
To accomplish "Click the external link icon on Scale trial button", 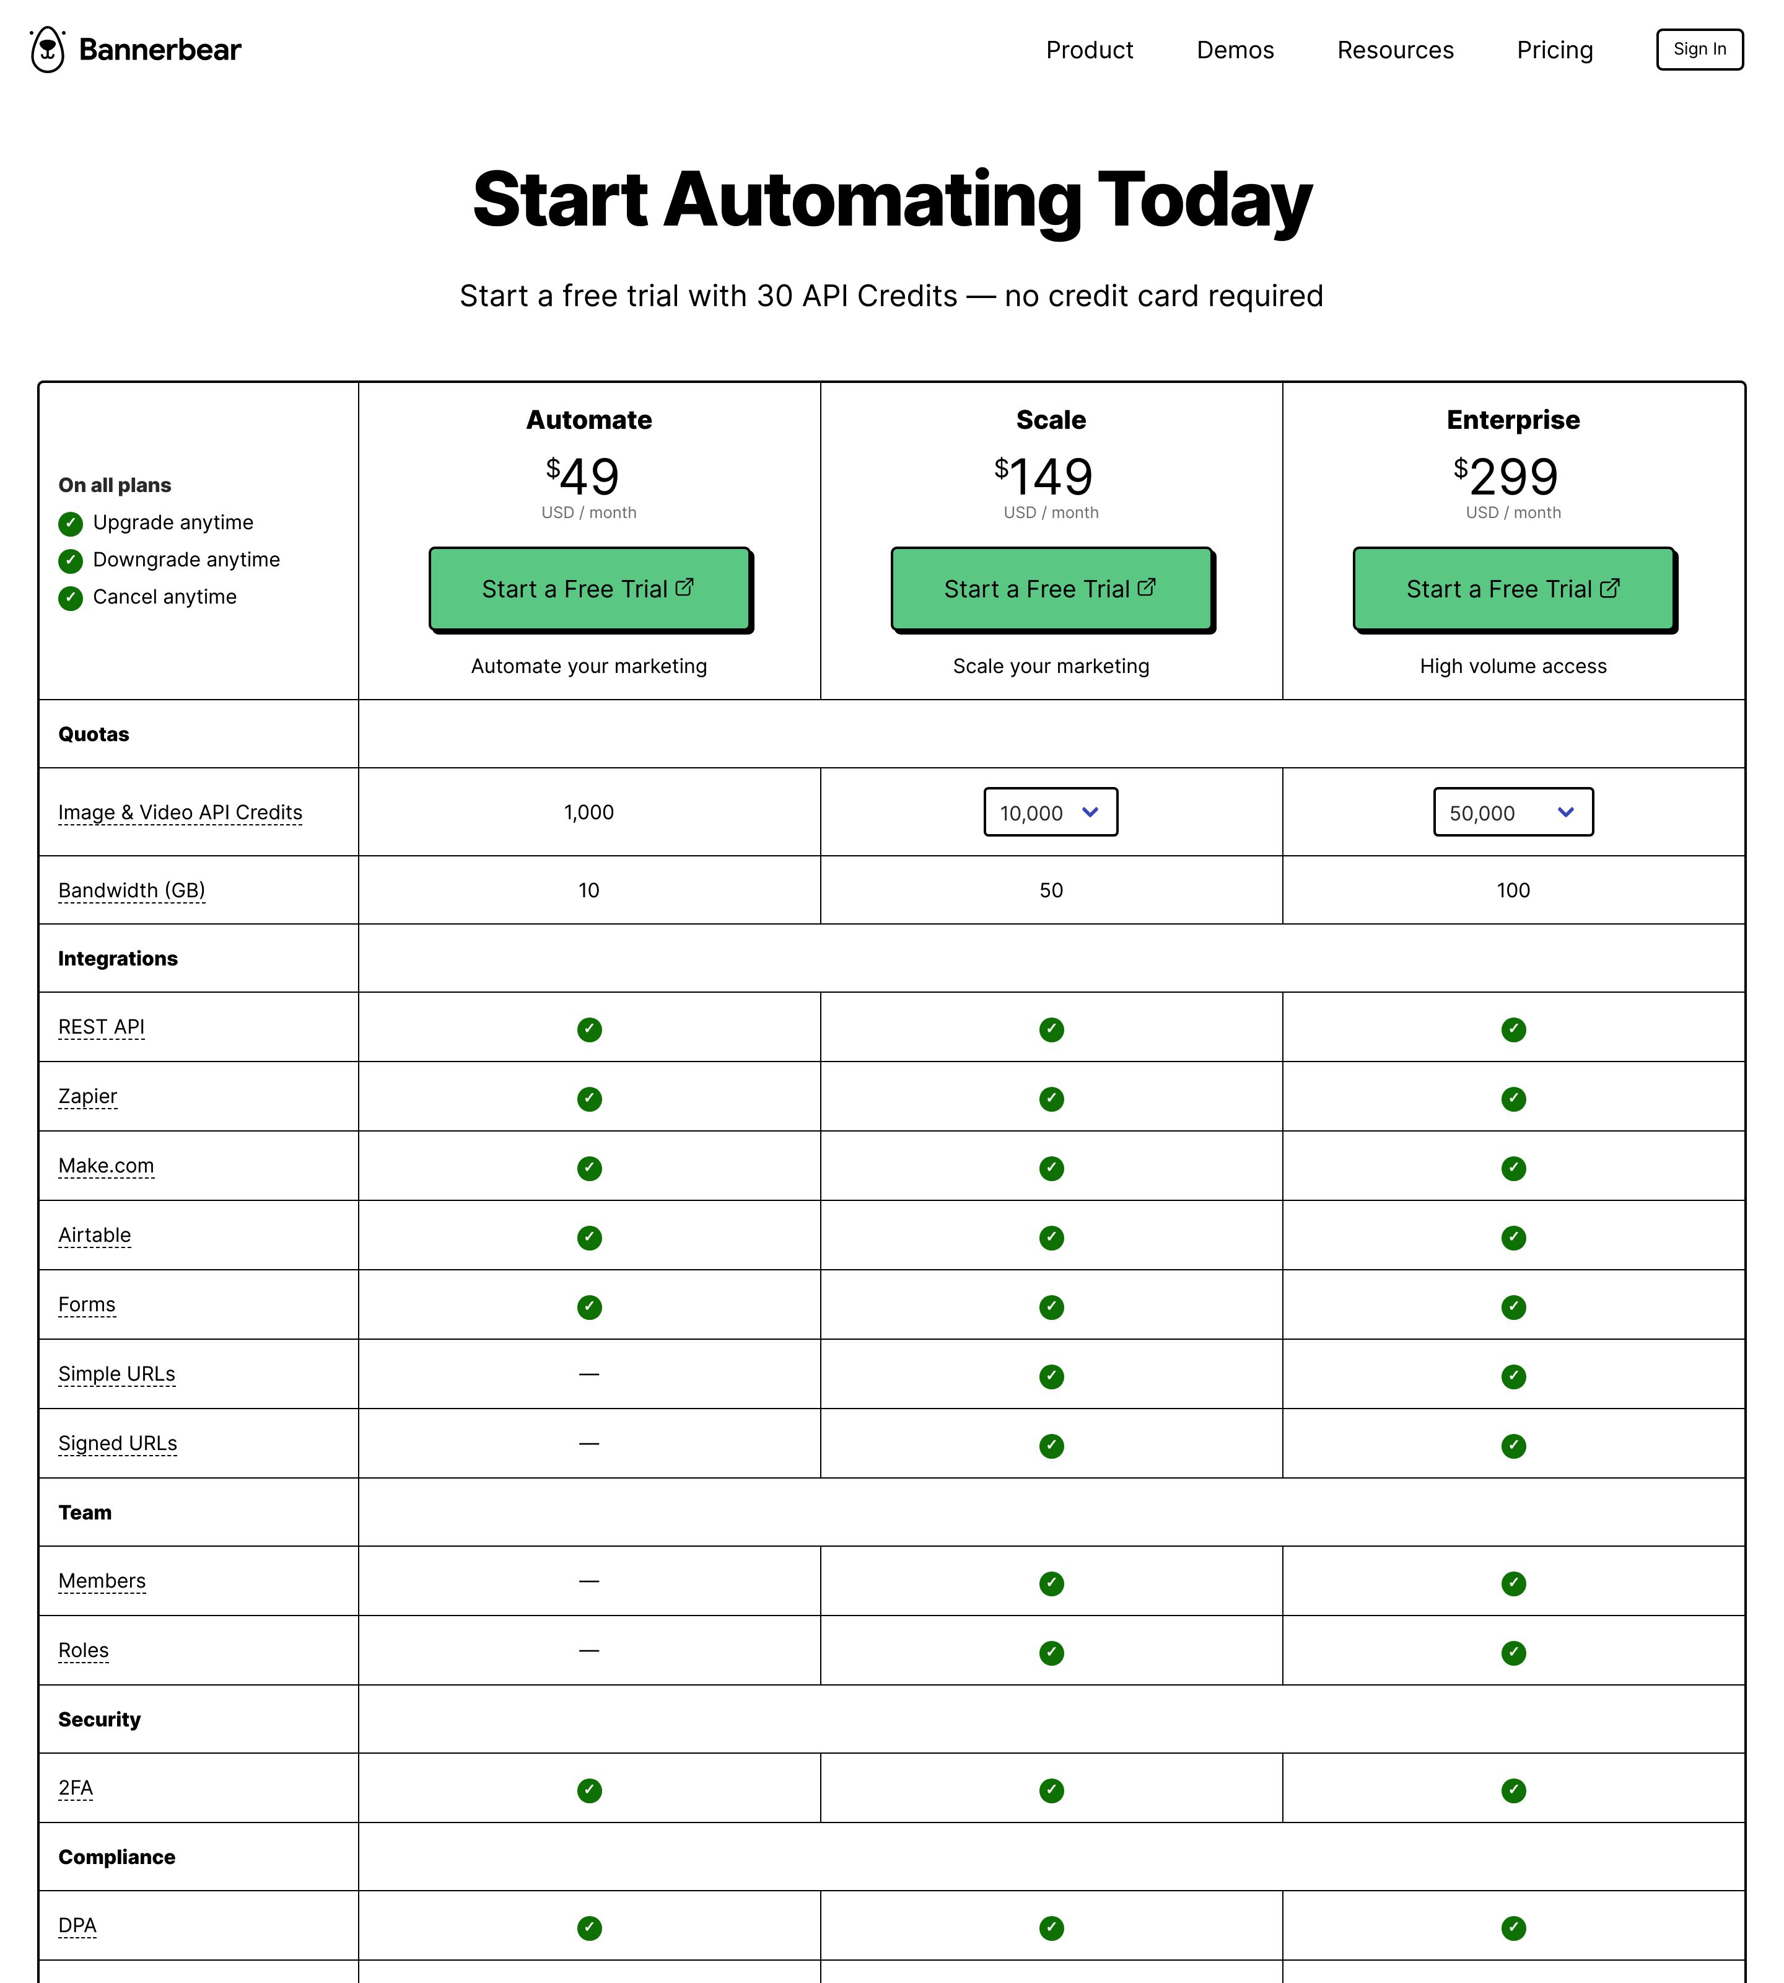I will (1147, 586).
